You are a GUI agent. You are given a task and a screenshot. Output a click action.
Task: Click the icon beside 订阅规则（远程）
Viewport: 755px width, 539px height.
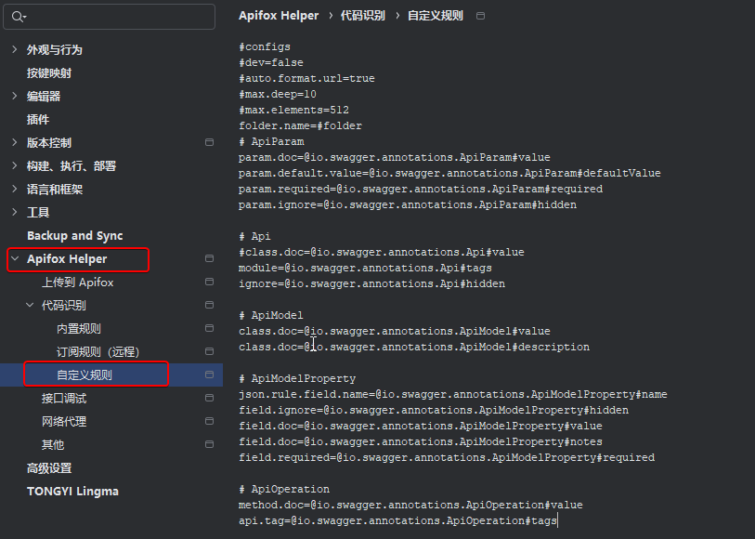coord(209,351)
